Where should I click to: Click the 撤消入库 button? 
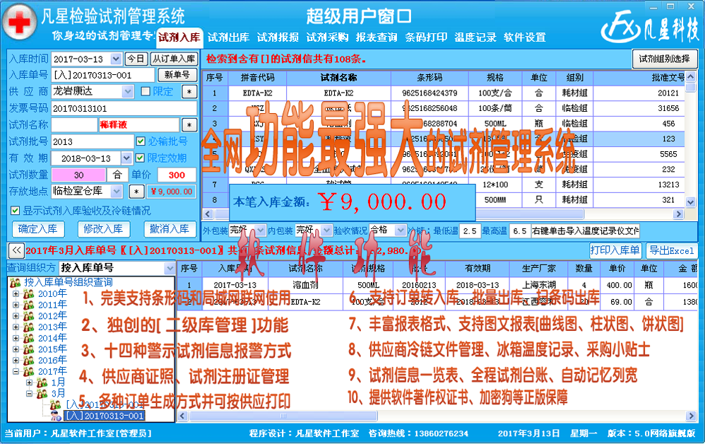170,229
